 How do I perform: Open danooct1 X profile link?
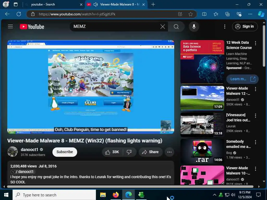pos(23,171)
